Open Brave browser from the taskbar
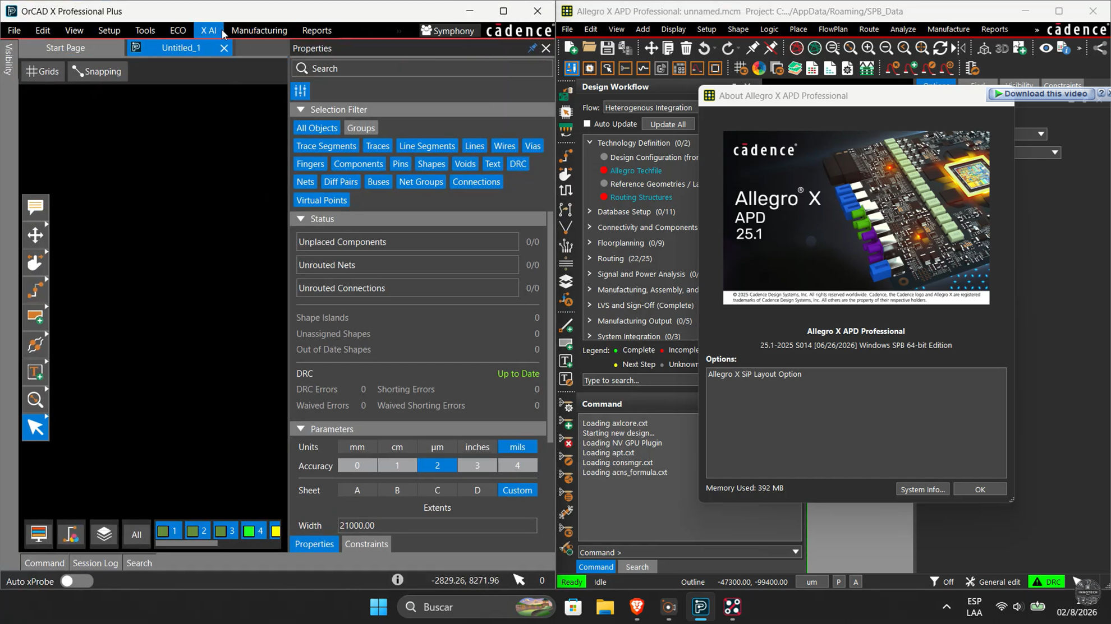Image resolution: width=1111 pixels, height=624 pixels. pyautogui.click(x=637, y=607)
